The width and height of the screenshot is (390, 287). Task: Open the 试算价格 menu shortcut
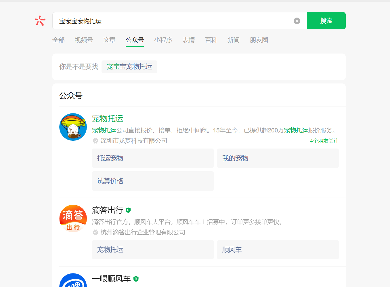click(x=153, y=181)
